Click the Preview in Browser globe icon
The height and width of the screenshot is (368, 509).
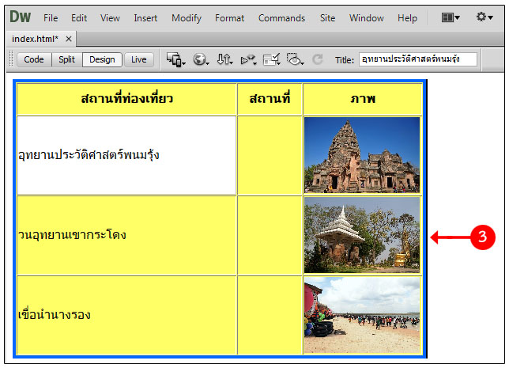pos(201,59)
